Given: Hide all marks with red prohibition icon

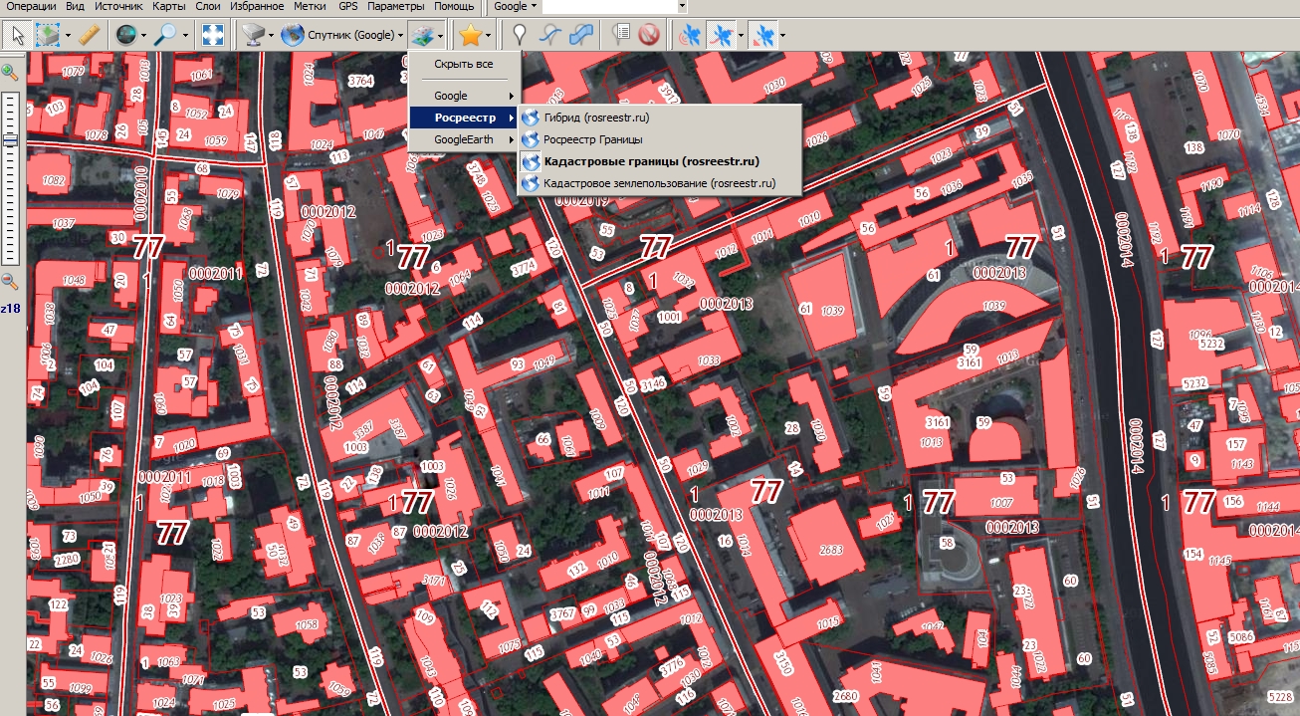Looking at the screenshot, I should click(x=649, y=36).
